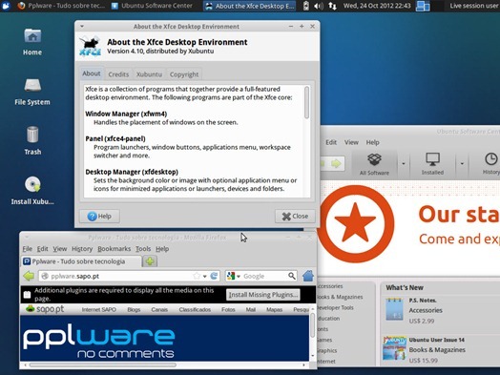Switch to the Copyright tab
The image size is (500, 375).
pyautogui.click(x=184, y=74)
